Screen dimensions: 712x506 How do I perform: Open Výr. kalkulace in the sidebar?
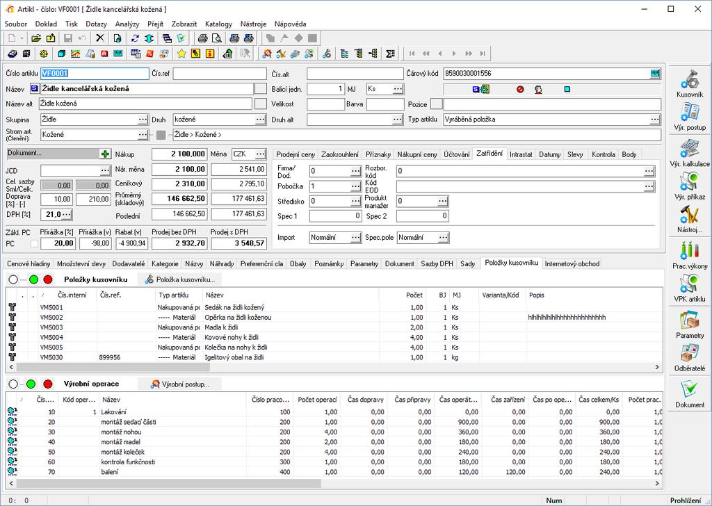point(689,153)
